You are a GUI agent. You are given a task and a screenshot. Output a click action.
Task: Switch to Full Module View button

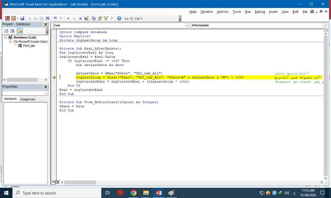click(x=58, y=182)
